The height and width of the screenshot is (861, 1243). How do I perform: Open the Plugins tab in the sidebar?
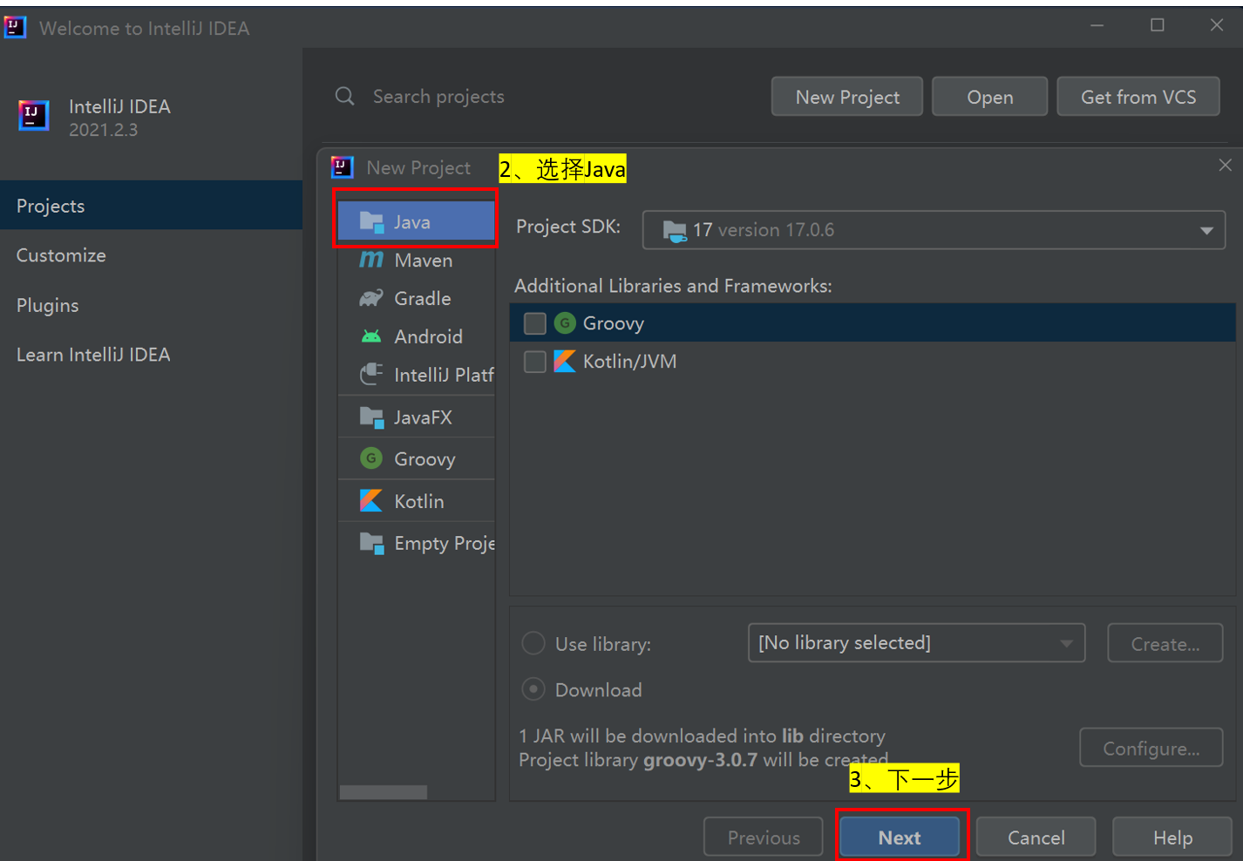pyautogui.click(x=152, y=305)
